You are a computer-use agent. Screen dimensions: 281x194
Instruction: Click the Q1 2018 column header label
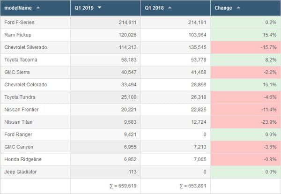(x=154, y=8)
